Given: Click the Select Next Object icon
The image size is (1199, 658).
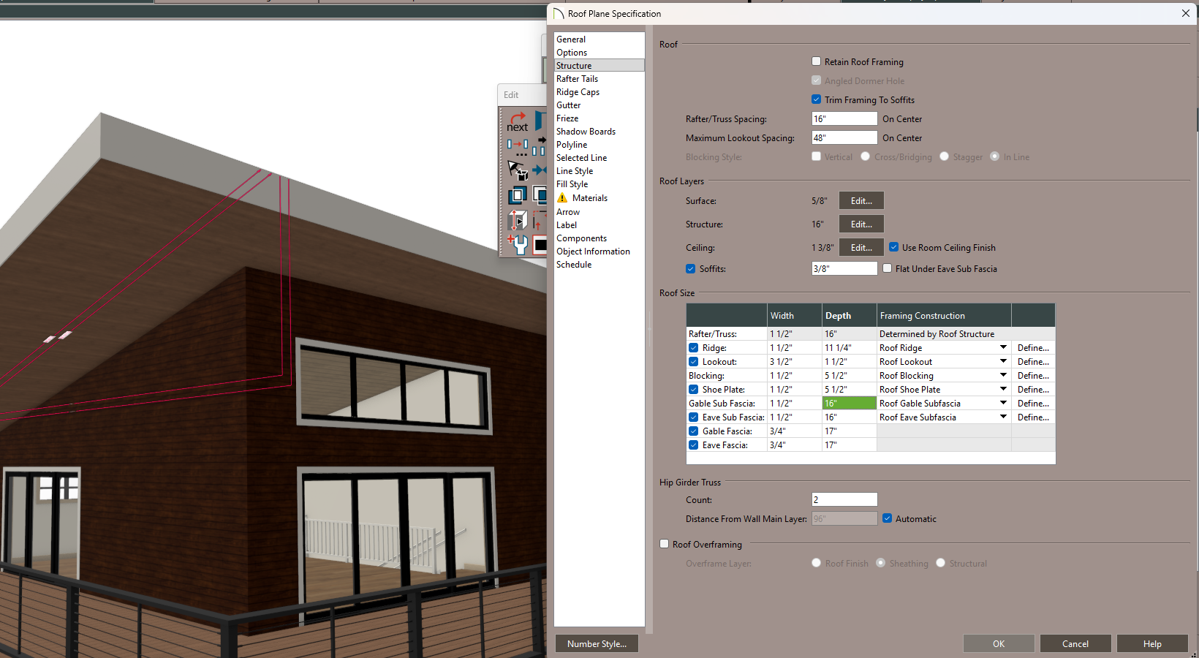Looking at the screenshot, I should click(x=518, y=122).
